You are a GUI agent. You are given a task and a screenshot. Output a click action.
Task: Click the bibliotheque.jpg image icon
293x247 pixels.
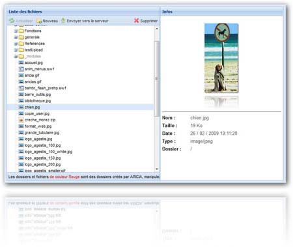click(21, 101)
